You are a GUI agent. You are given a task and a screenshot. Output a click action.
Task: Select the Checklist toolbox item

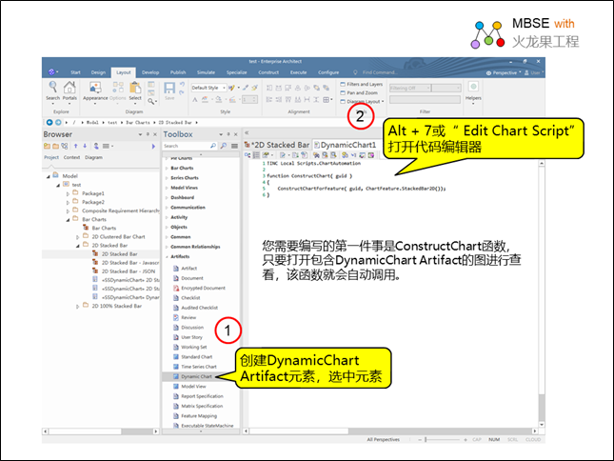(x=187, y=298)
